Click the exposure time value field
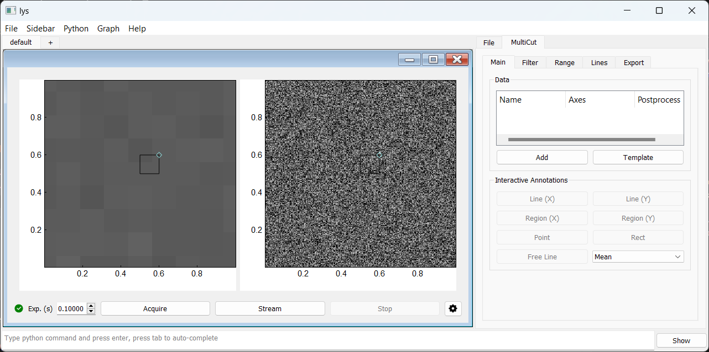This screenshot has height=352, width=709. (71, 309)
